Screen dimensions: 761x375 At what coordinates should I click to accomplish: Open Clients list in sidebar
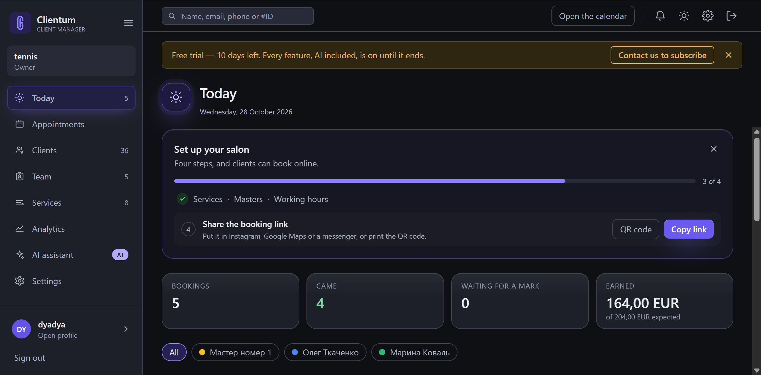71,150
